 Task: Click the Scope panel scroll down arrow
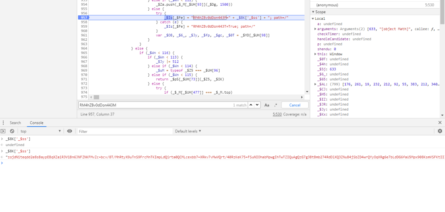pos(443,115)
